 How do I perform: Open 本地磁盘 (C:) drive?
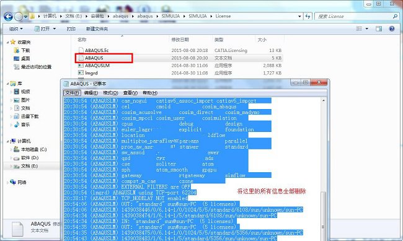point(33,149)
